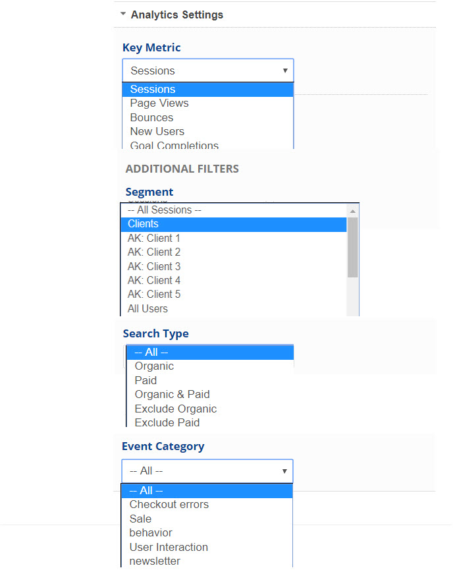The width and height of the screenshot is (455, 570).
Task: Collapse the Analytics Settings section
Action: pos(123,14)
